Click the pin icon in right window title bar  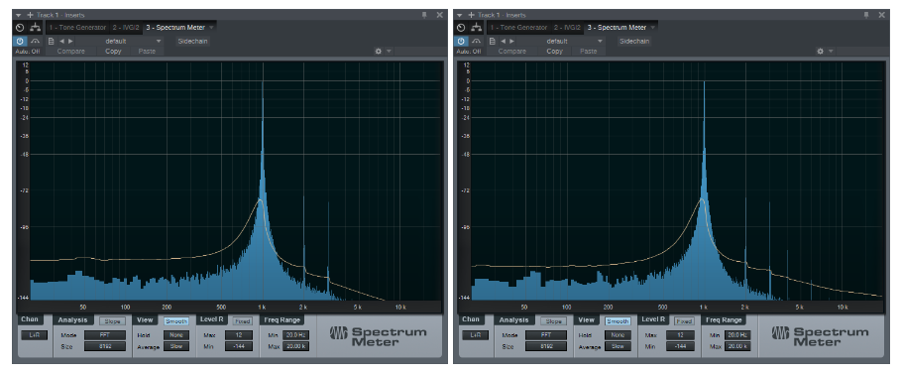click(866, 14)
